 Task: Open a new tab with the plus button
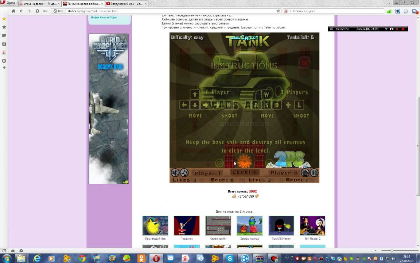click(x=152, y=4)
